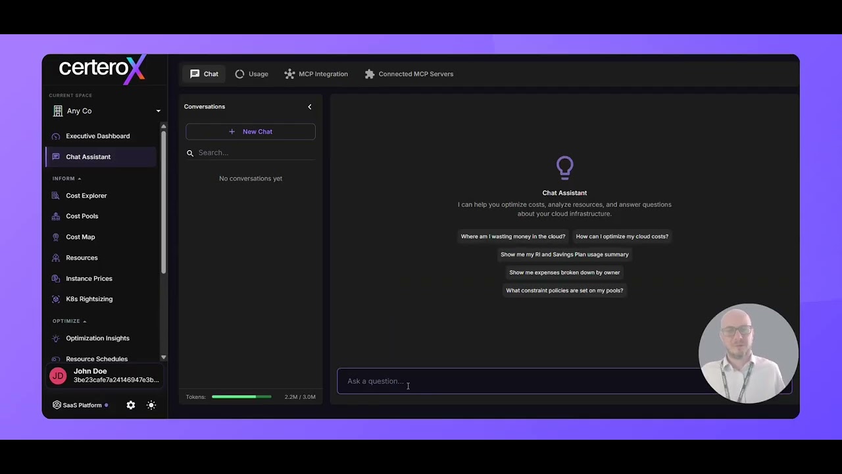Image resolution: width=842 pixels, height=474 pixels.
Task: Open Resource Schedules in the sidebar
Action: 101,359
